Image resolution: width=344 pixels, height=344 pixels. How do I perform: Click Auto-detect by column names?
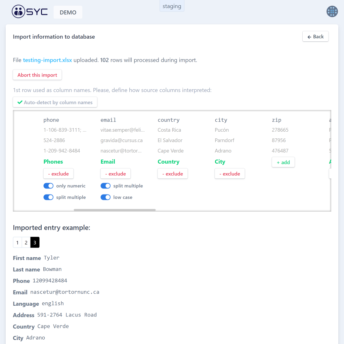(55, 102)
